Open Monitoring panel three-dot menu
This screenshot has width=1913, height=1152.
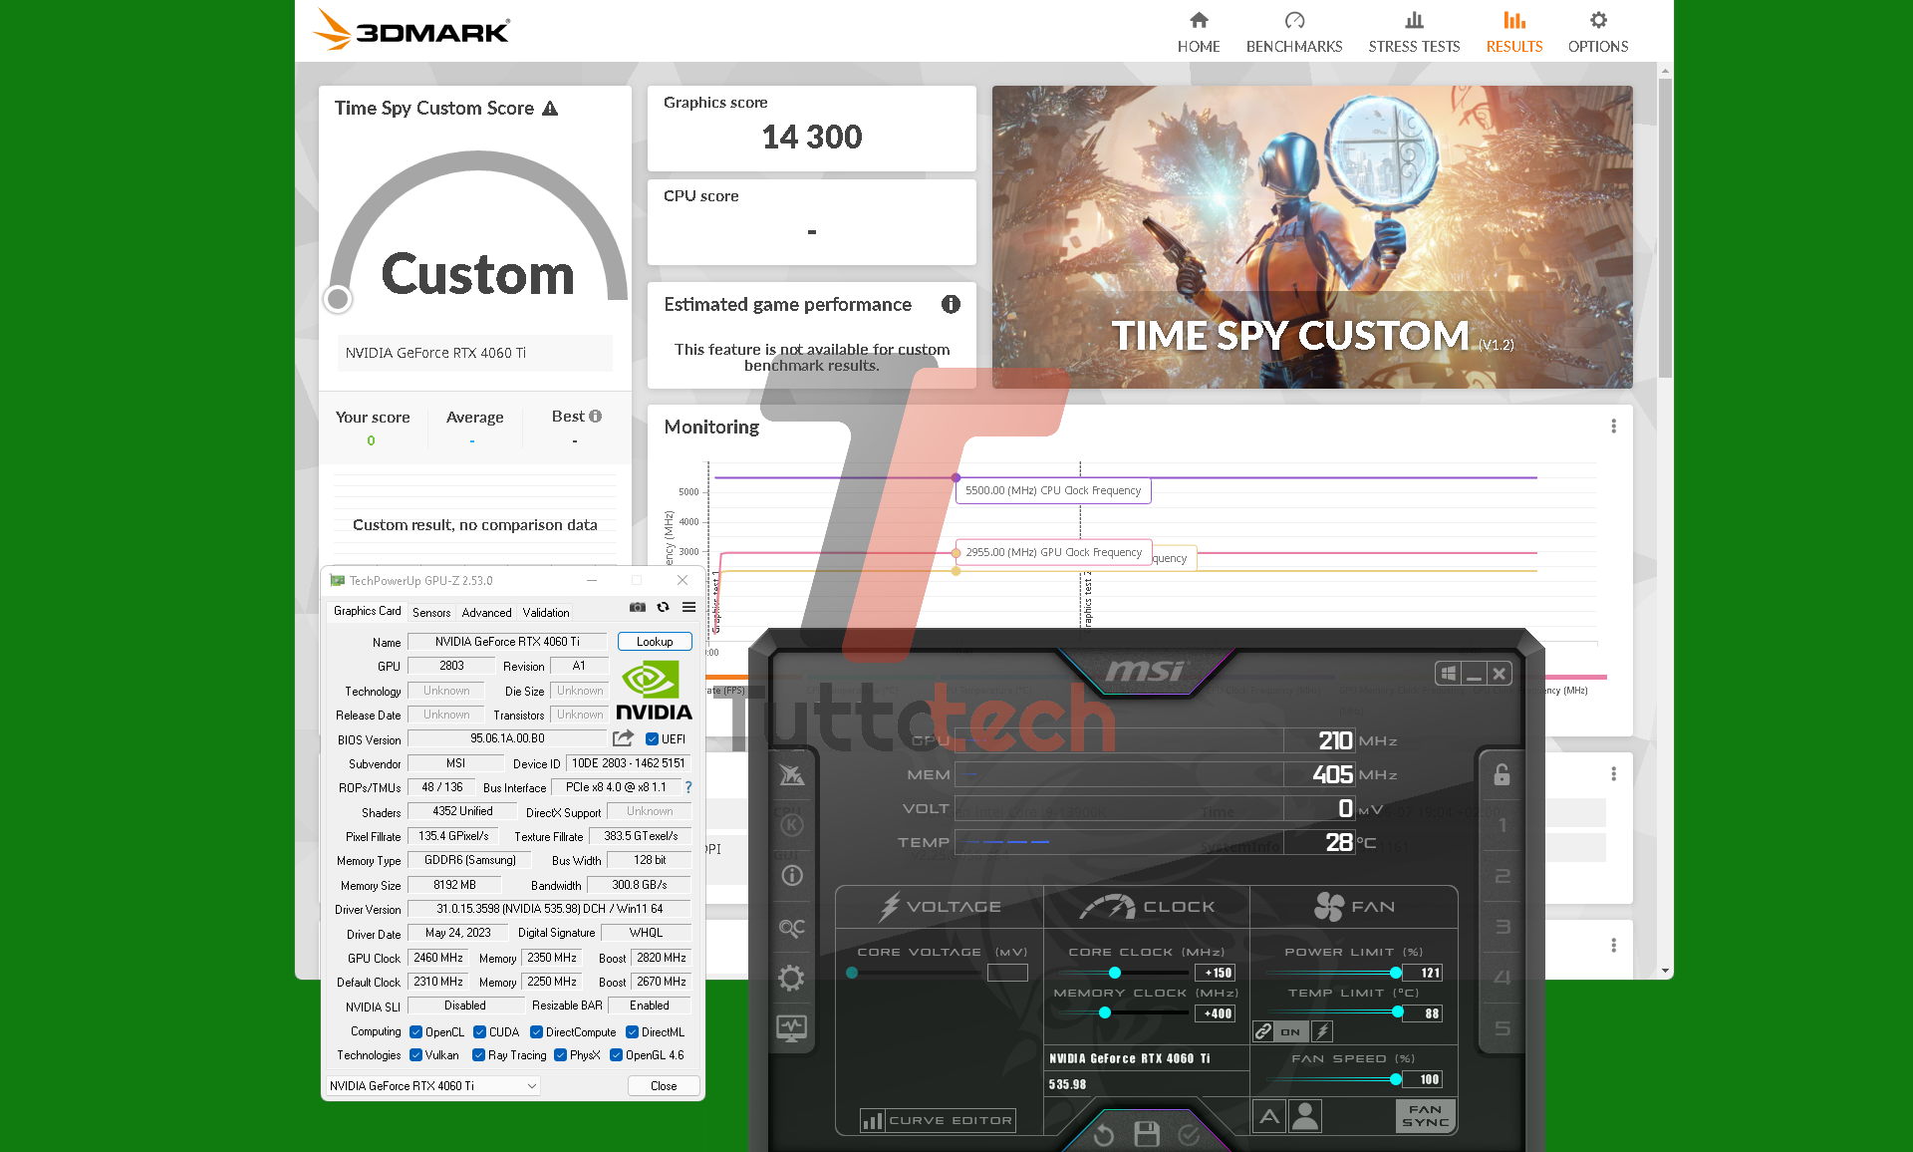tap(1613, 427)
